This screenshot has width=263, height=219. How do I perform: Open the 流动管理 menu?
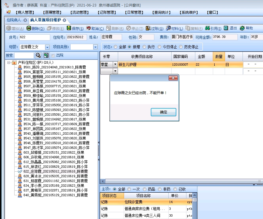tap(79, 12)
